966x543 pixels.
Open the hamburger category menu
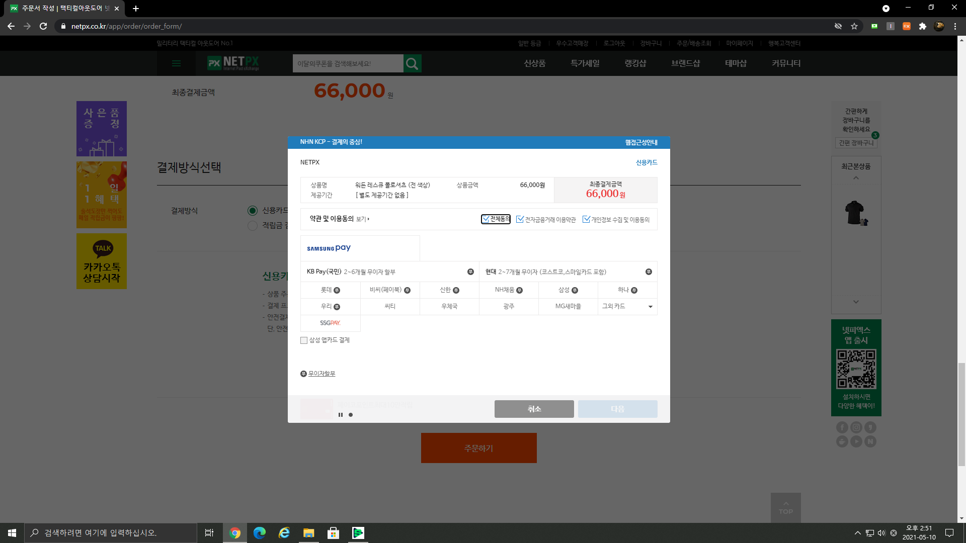176,63
